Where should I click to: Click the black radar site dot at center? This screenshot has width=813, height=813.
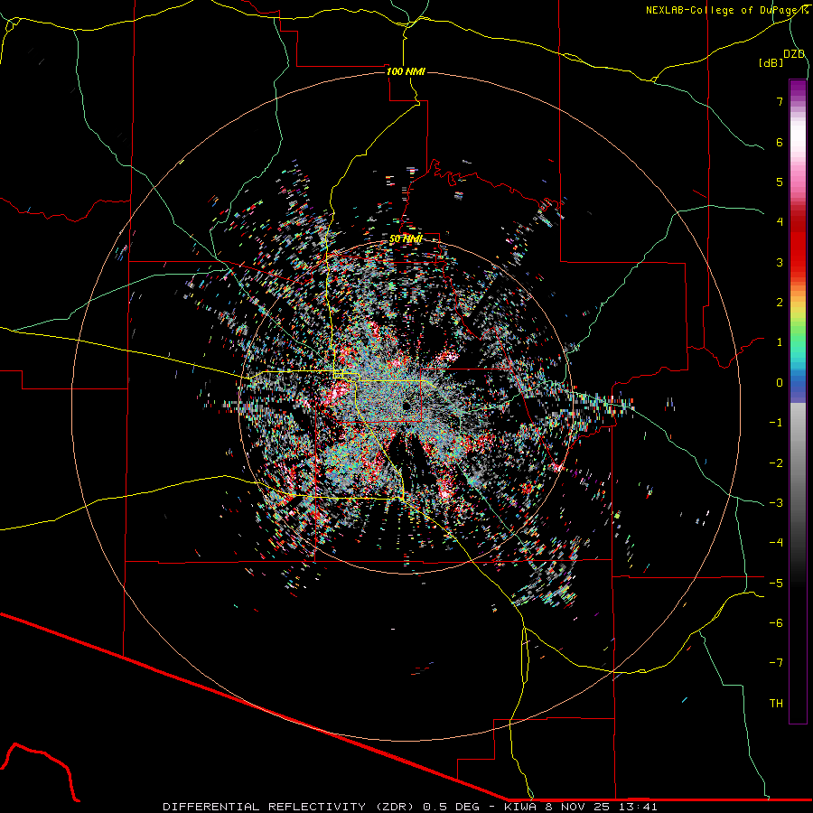(406, 405)
